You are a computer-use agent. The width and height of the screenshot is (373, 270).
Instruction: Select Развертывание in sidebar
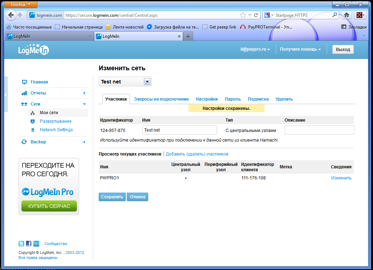[x=56, y=121]
